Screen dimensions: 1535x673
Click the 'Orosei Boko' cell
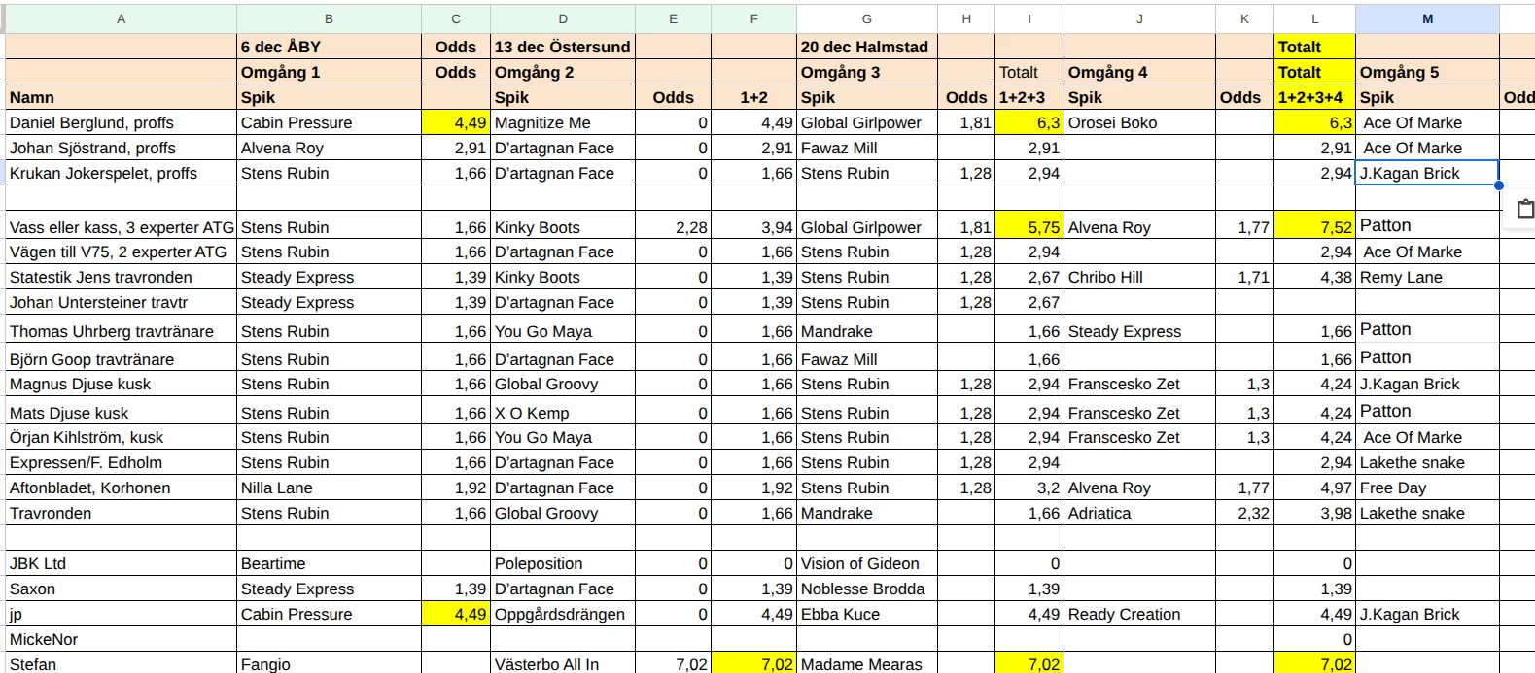click(x=1138, y=122)
